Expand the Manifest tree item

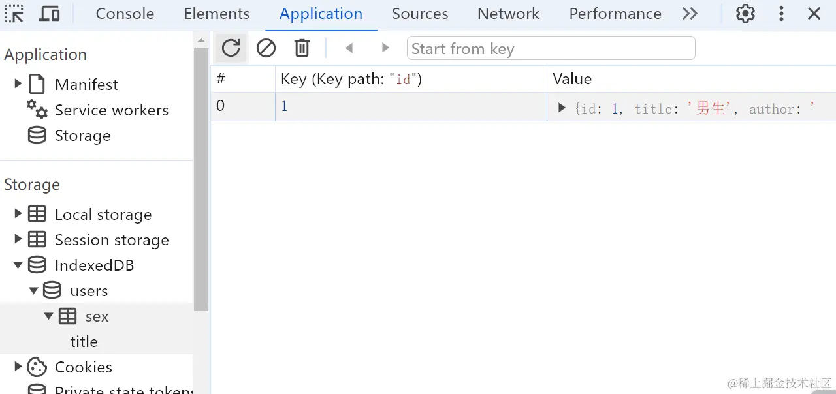coord(18,83)
